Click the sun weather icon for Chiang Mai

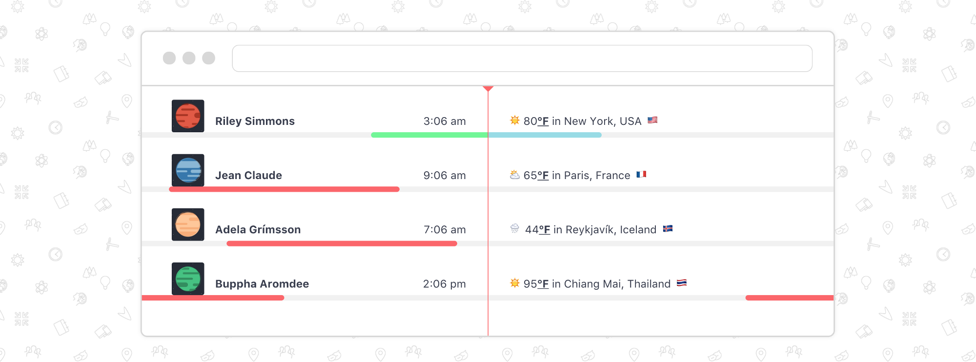click(515, 282)
